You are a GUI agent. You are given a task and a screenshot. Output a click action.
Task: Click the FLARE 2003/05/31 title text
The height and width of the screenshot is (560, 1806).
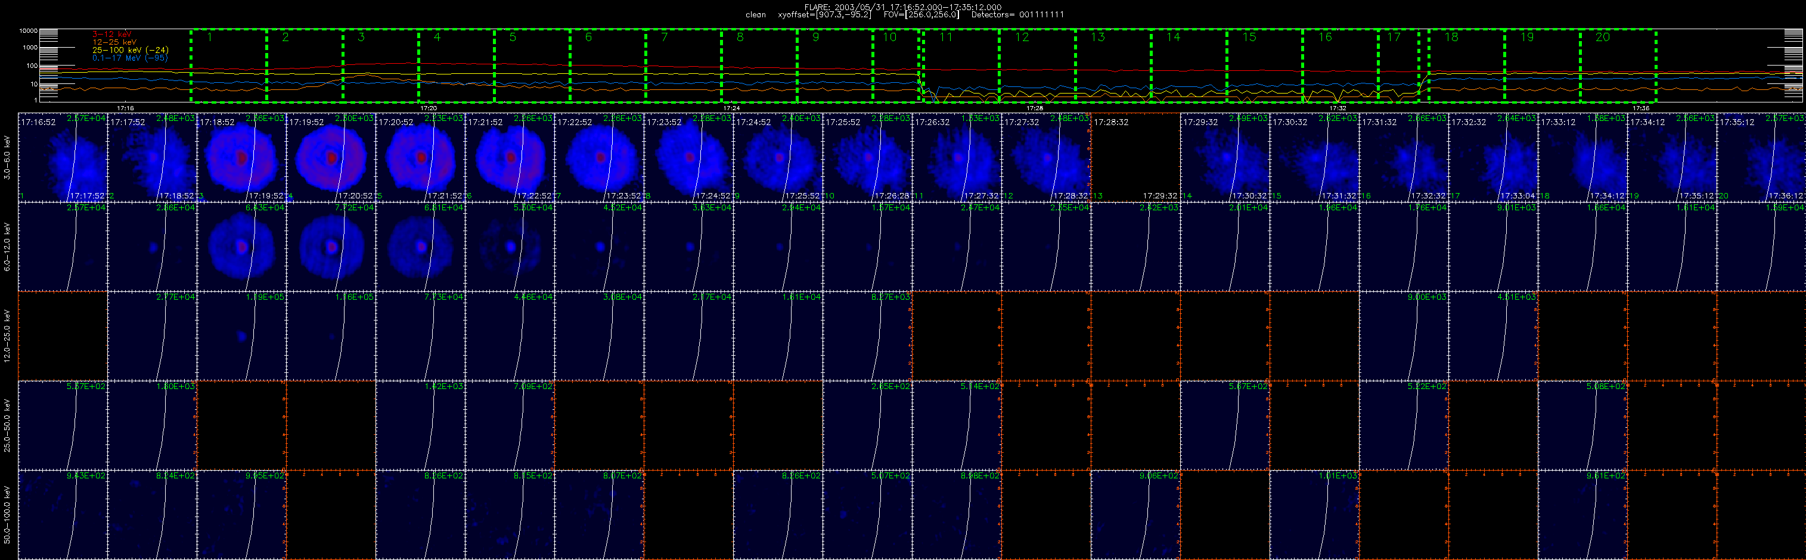[x=903, y=7]
